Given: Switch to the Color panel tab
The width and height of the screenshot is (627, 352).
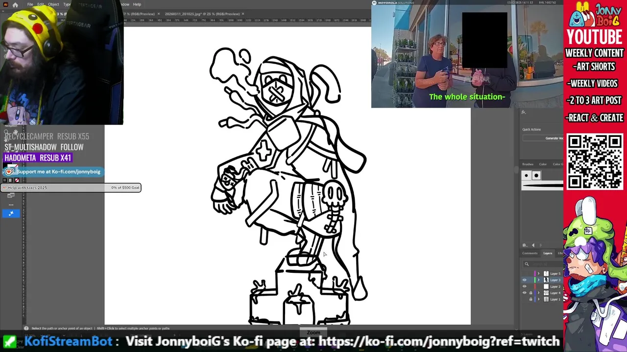Looking at the screenshot, I should (543, 164).
